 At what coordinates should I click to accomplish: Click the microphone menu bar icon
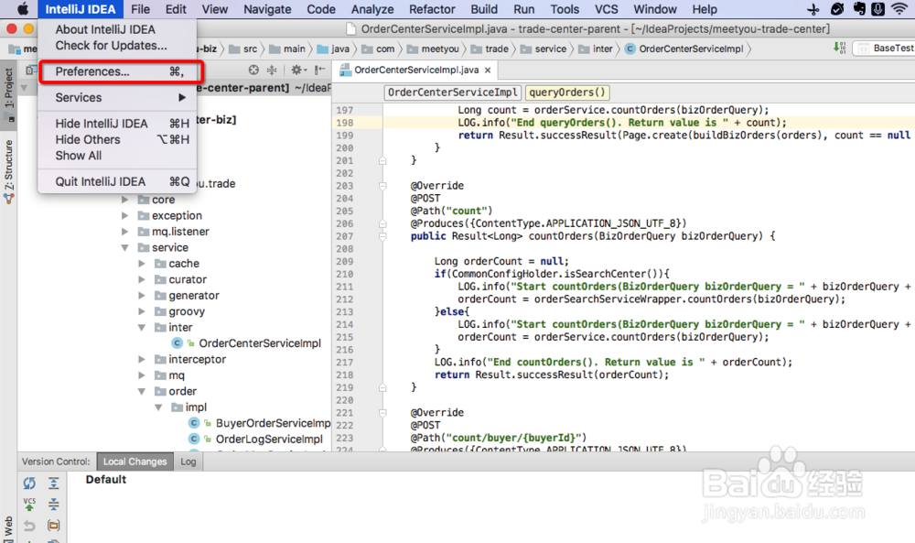point(877,9)
